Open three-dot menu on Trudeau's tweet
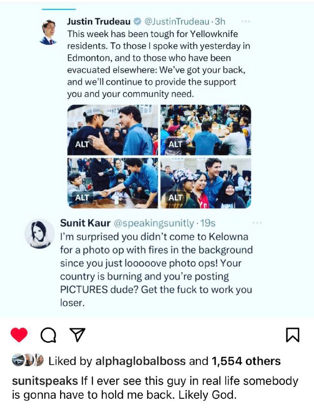Viewport: 314px width, 408px height. tap(246, 21)
